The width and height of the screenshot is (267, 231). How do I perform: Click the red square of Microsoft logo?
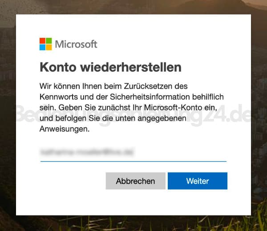42,41
